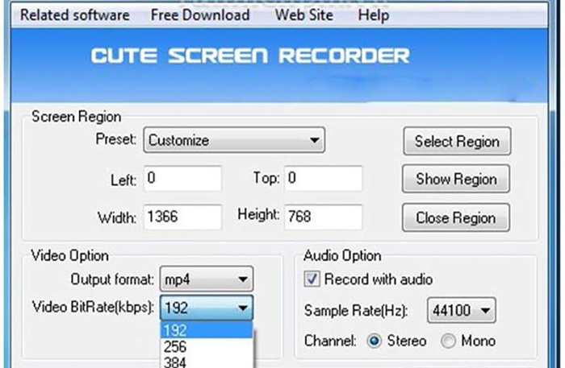Select the Stereo channel radio button

(x=375, y=341)
